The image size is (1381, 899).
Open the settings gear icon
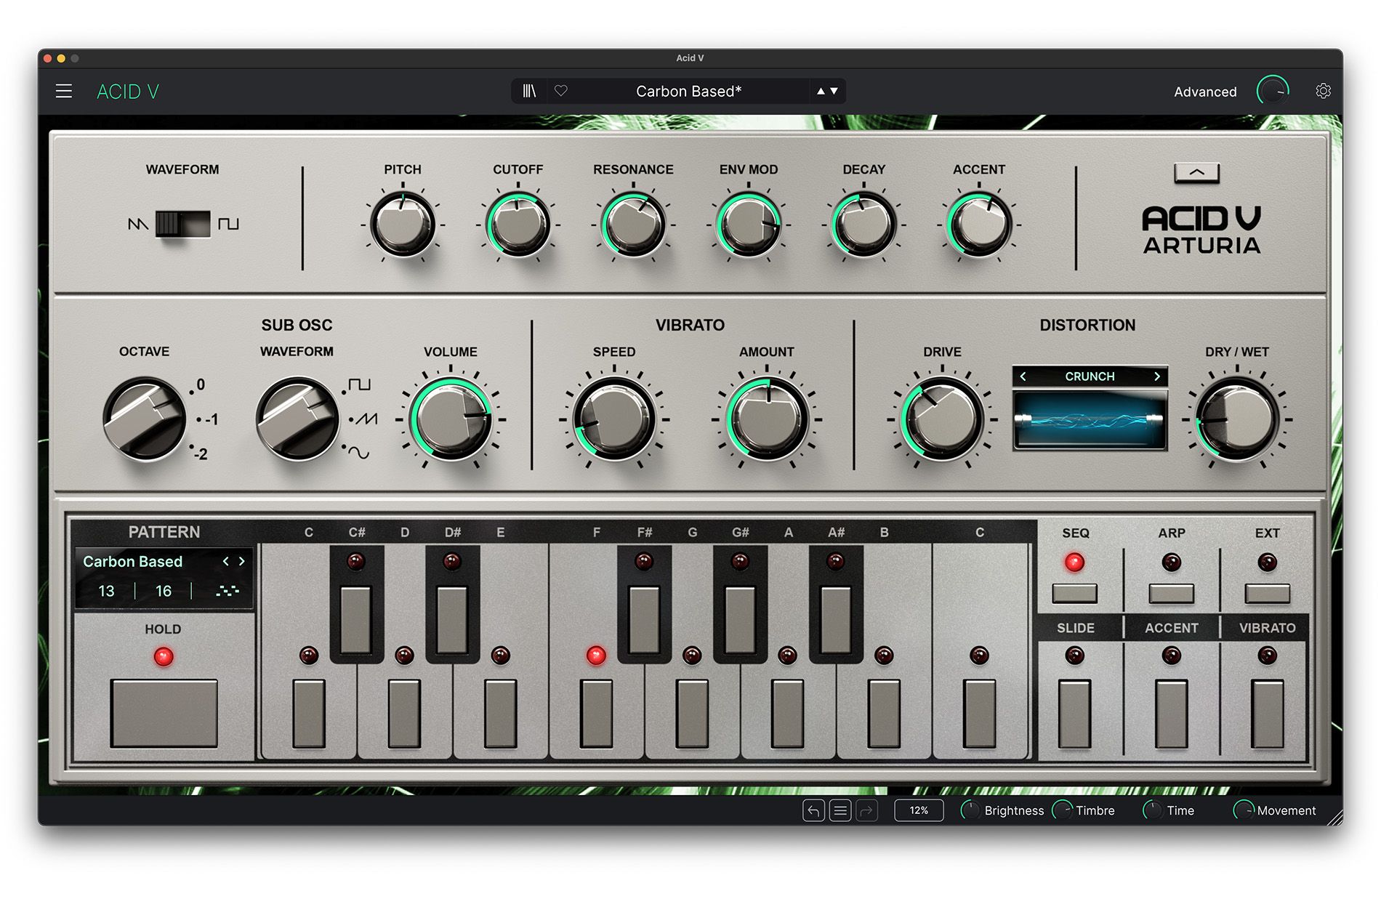[x=1323, y=91]
